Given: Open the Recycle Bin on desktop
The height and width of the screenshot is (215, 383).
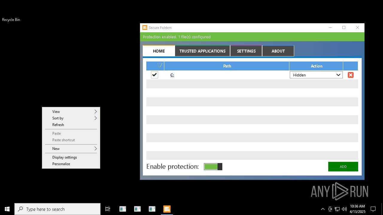Looking at the screenshot, I should [11, 20].
